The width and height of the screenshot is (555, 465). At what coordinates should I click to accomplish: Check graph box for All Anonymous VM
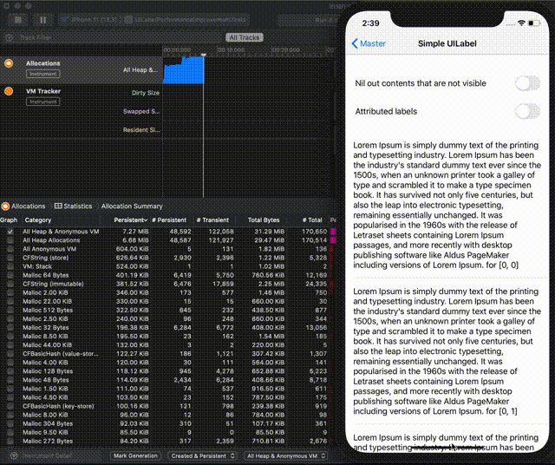coord(10,249)
